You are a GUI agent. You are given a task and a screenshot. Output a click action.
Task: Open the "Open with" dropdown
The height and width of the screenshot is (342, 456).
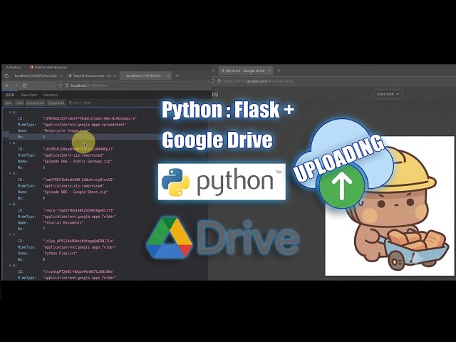388,94
